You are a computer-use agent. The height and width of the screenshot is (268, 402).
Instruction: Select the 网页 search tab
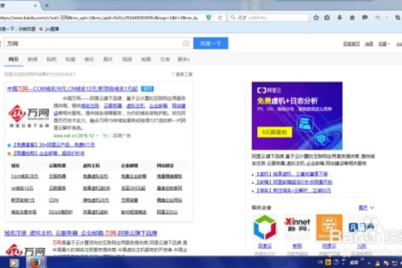[13, 59]
